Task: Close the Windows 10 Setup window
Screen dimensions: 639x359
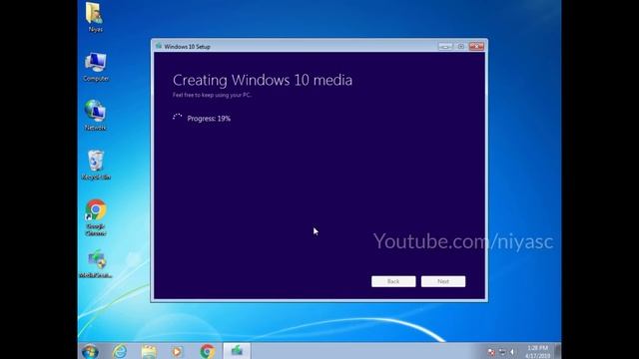Action: (476, 47)
